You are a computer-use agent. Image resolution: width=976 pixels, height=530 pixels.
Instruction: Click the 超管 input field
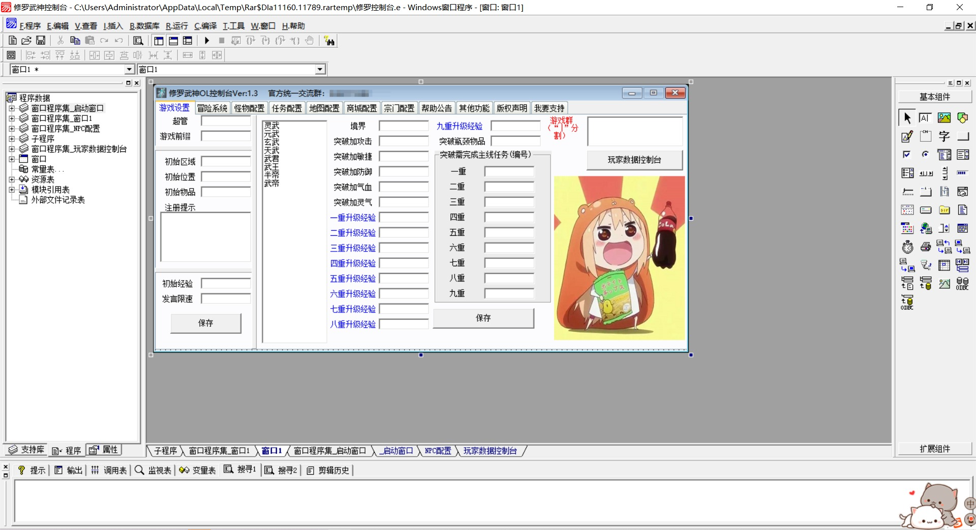(x=226, y=121)
